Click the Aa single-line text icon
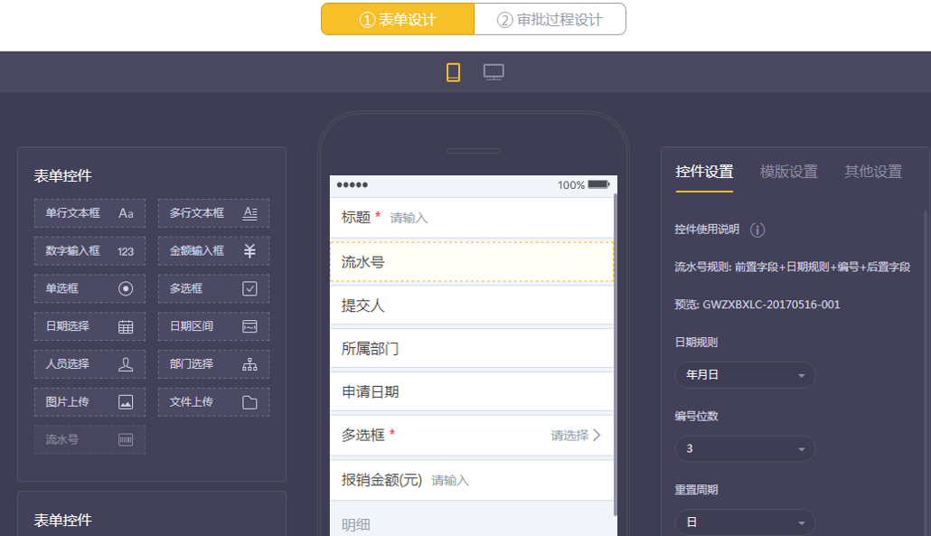This screenshot has width=931, height=536. point(126,213)
